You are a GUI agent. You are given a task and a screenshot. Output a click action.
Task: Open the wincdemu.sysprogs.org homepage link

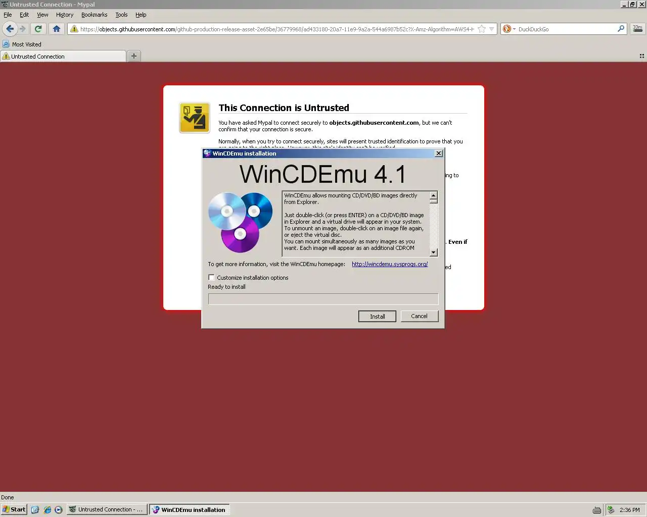point(390,264)
